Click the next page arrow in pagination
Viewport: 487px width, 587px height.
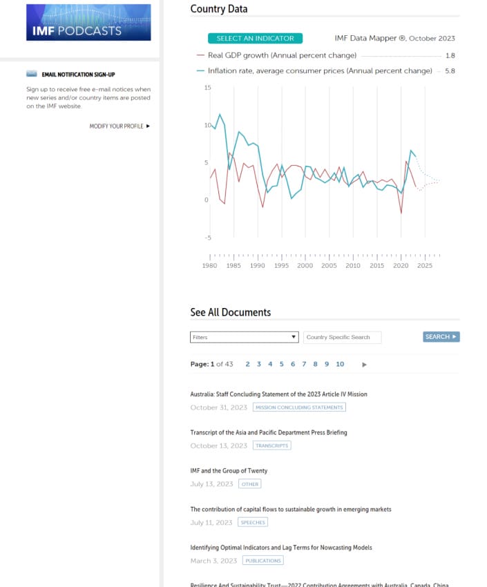(364, 364)
